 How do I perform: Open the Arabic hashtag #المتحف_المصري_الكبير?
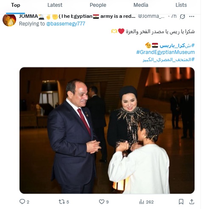point(169,59)
